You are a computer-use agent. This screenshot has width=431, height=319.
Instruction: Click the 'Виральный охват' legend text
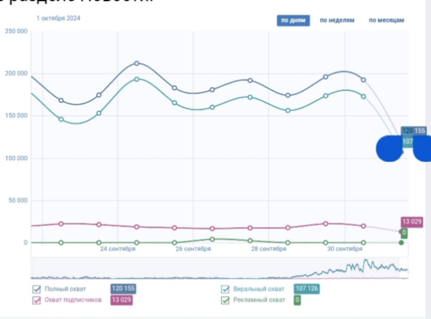pos(259,289)
